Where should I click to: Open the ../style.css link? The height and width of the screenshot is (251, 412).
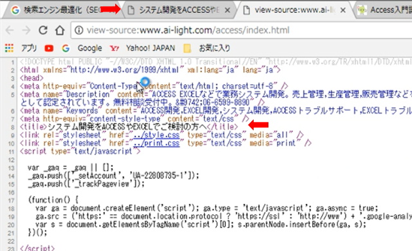coord(156,135)
